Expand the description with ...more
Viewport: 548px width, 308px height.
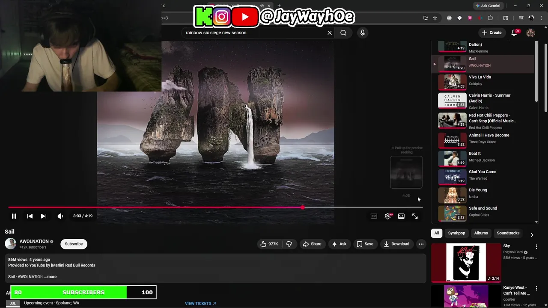click(50, 277)
